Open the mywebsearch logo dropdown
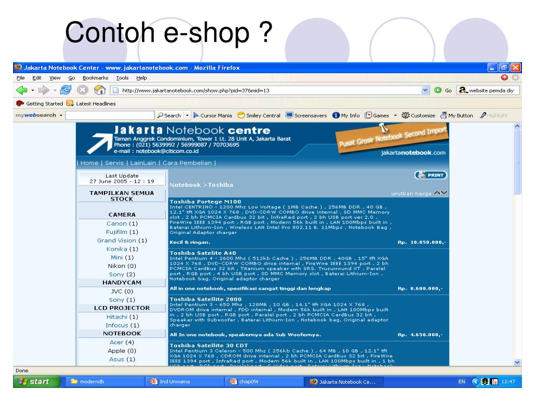The height and width of the screenshot is (401, 535). [x=61, y=115]
